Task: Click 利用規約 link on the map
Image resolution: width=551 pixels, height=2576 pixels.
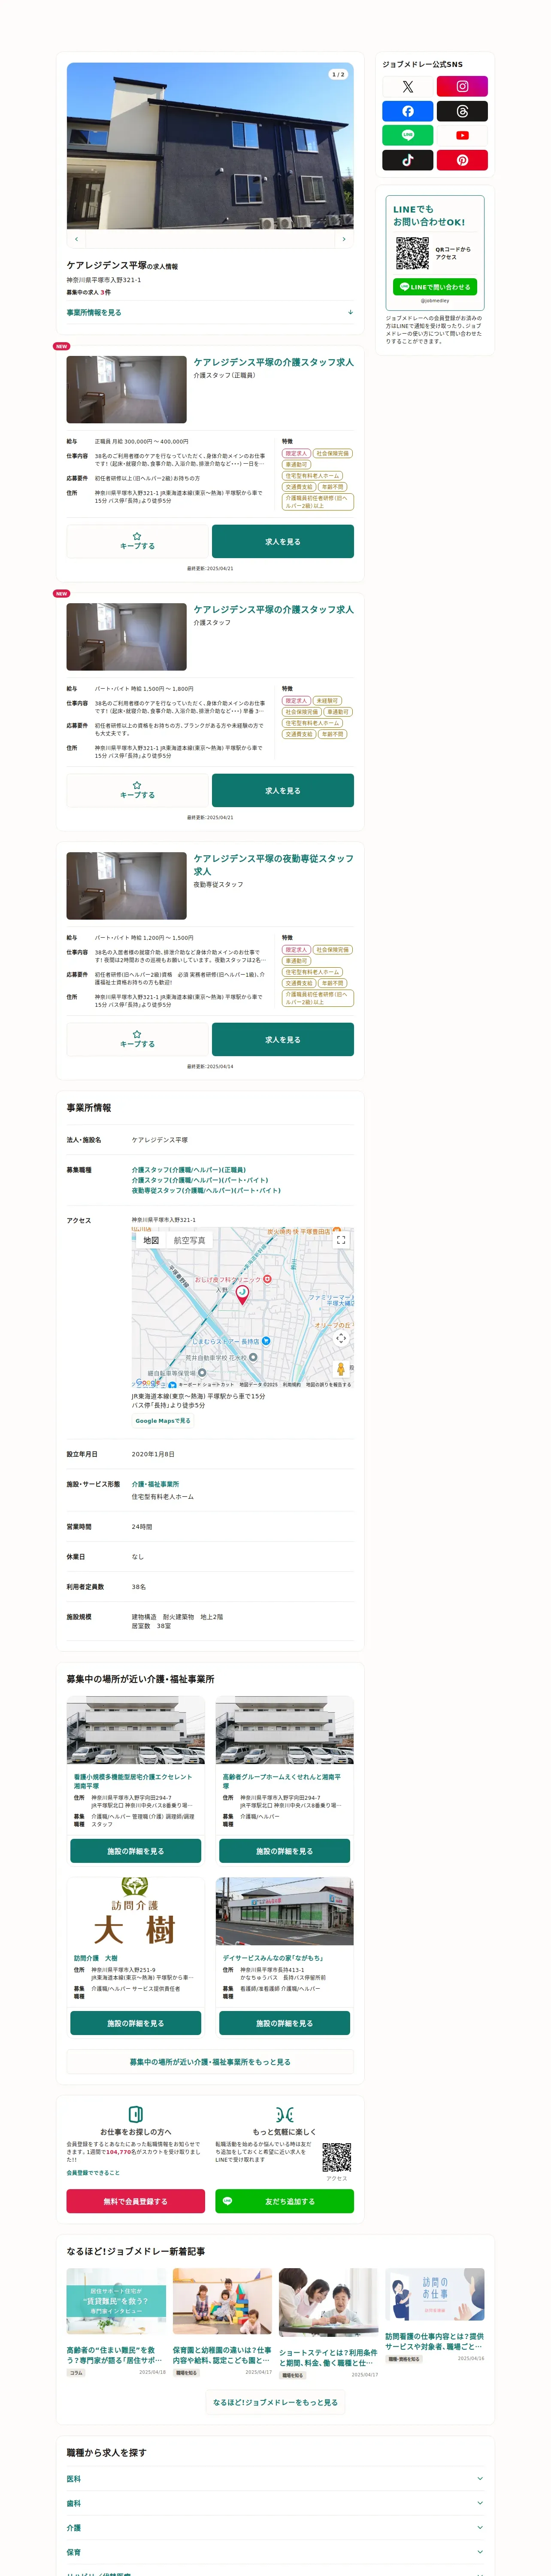Action: (291, 1385)
